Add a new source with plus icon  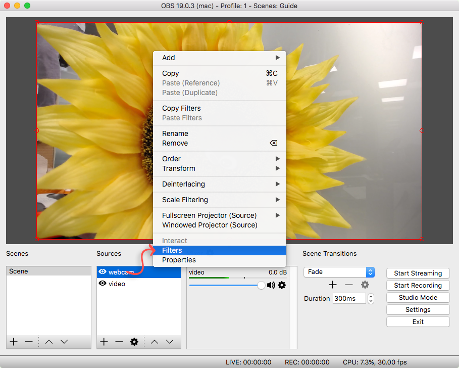coord(104,342)
